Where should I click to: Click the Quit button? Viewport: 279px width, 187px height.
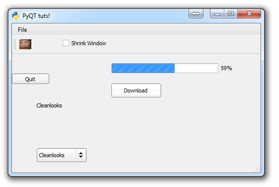(x=31, y=79)
